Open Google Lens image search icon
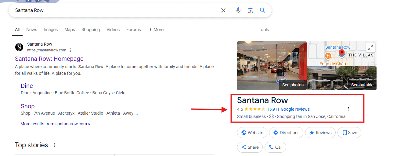Image resolution: width=404 pixels, height=156 pixels. (x=251, y=10)
